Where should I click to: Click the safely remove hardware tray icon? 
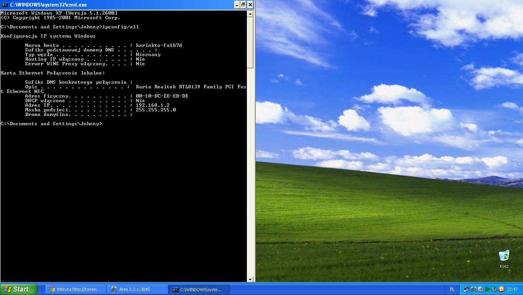[494, 289]
